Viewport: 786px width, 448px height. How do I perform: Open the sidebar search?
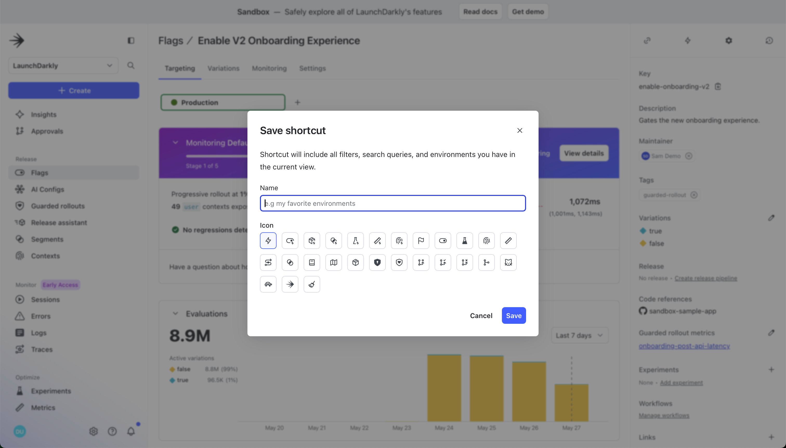pyautogui.click(x=131, y=65)
